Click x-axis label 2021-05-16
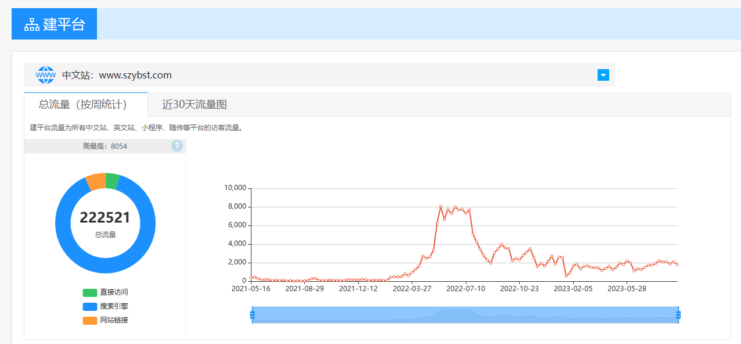 click(x=251, y=288)
